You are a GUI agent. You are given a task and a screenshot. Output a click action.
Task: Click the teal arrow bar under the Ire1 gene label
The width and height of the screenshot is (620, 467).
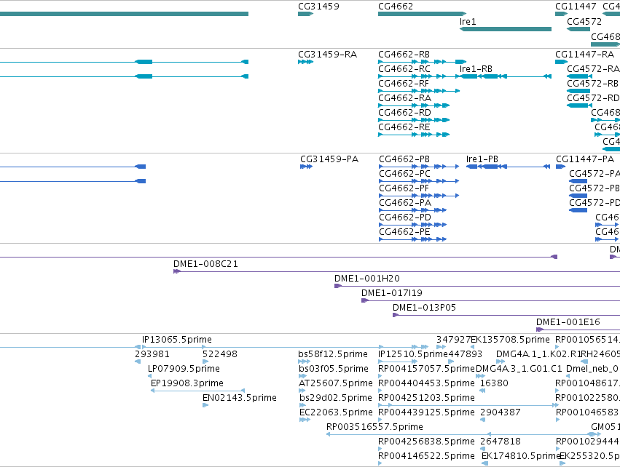click(506, 29)
